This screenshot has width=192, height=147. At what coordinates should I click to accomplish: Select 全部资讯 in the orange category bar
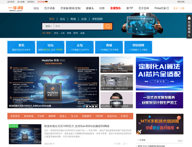pyautogui.click(x=15, y=116)
